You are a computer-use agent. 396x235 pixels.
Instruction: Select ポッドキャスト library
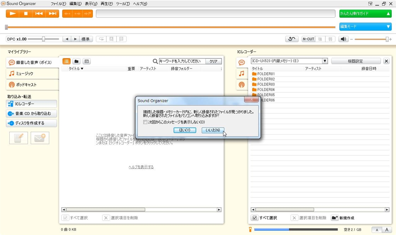[x=32, y=85]
